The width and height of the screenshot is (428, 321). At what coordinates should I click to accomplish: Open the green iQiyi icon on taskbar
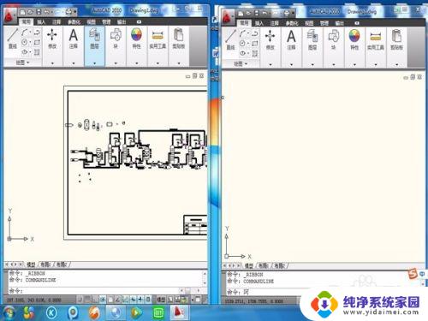[158, 313]
